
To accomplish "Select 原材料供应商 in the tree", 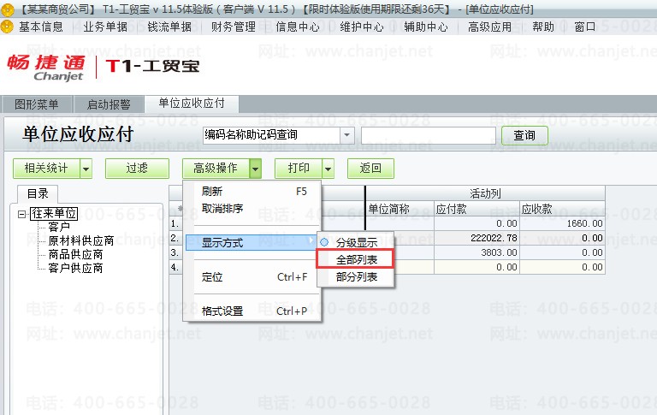I will (81, 240).
